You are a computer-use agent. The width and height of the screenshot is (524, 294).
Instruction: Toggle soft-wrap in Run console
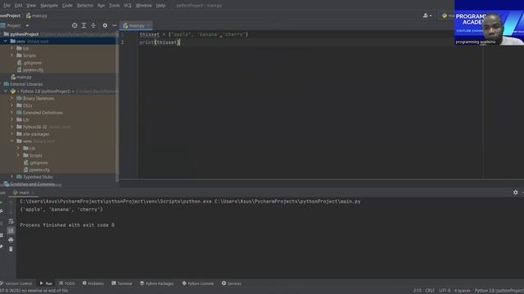[11, 221]
